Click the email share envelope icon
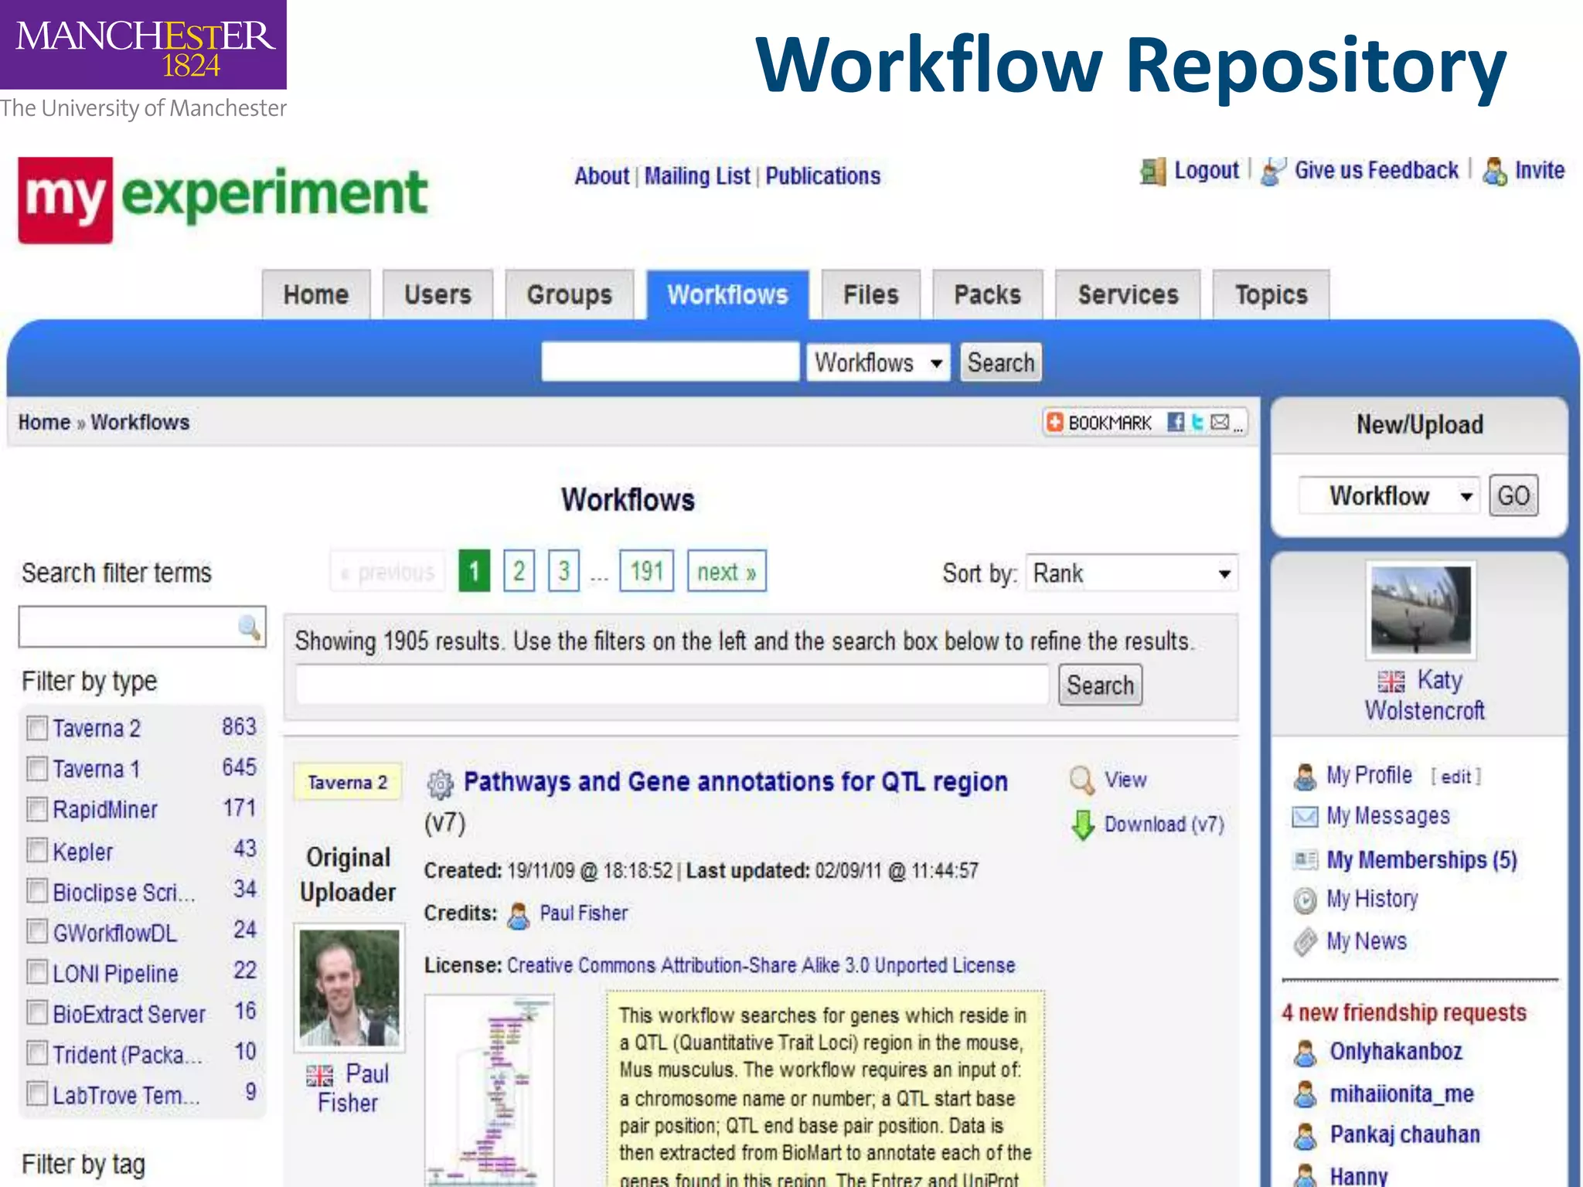The width and height of the screenshot is (1583, 1187). [1220, 422]
